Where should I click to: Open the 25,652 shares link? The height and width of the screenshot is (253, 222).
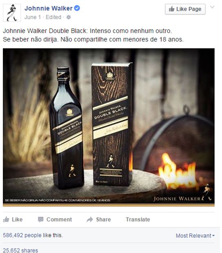(20, 251)
